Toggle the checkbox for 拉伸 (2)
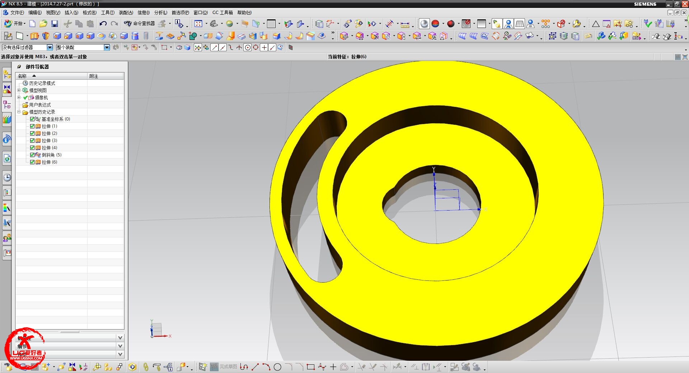689x373 pixels. (32, 133)
